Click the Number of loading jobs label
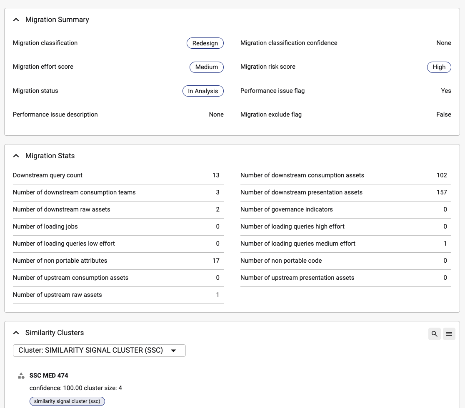465x408 pixels. 45,226
